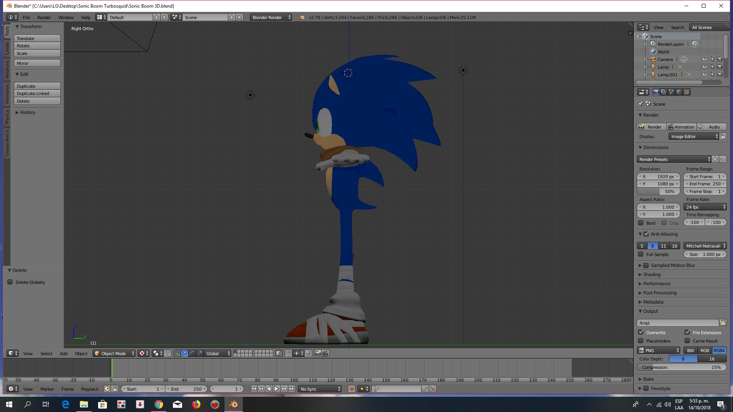Click the Animation render button
This screenshot has height=412, width=733.
681,127
